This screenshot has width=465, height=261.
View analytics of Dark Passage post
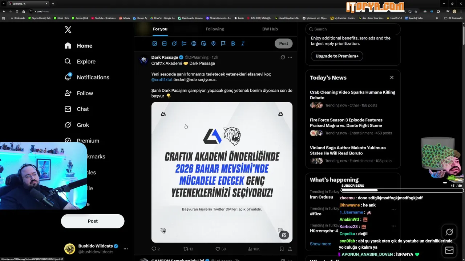[254, 249]
